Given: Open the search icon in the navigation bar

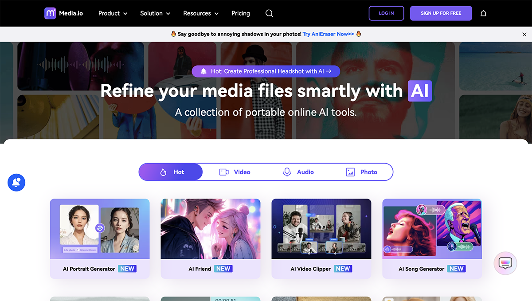Looking at the screenshot, I should coord(269,13).
